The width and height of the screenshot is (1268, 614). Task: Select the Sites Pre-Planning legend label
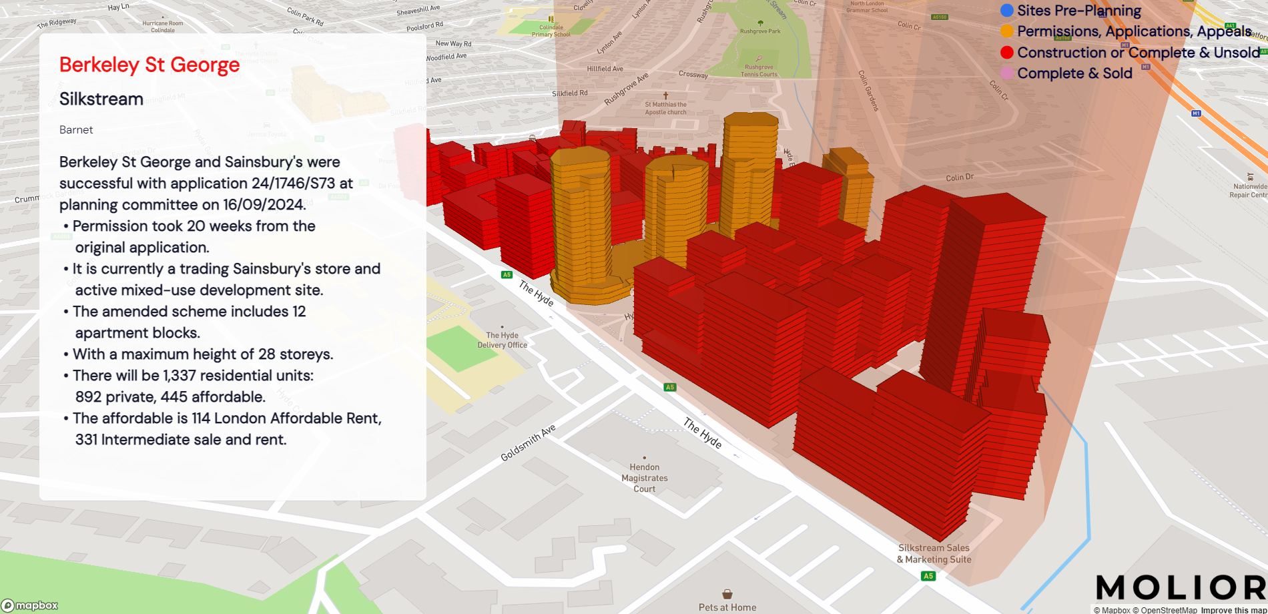coord(1079,11)
